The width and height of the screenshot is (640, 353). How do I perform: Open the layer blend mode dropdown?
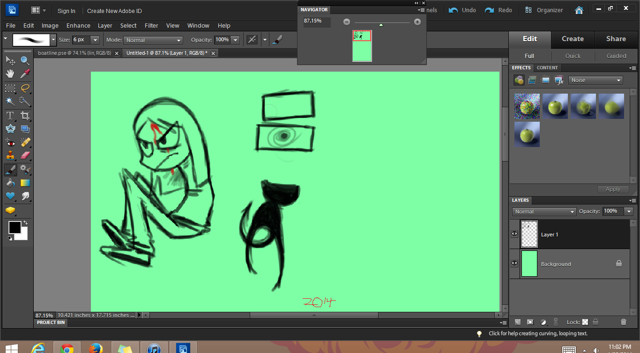tap(544, 212)
